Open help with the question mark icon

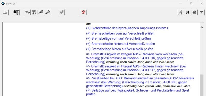(201, 12)
